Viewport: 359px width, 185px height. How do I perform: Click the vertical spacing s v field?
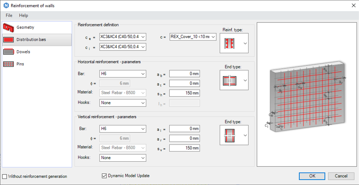click(x=184, y=148)
